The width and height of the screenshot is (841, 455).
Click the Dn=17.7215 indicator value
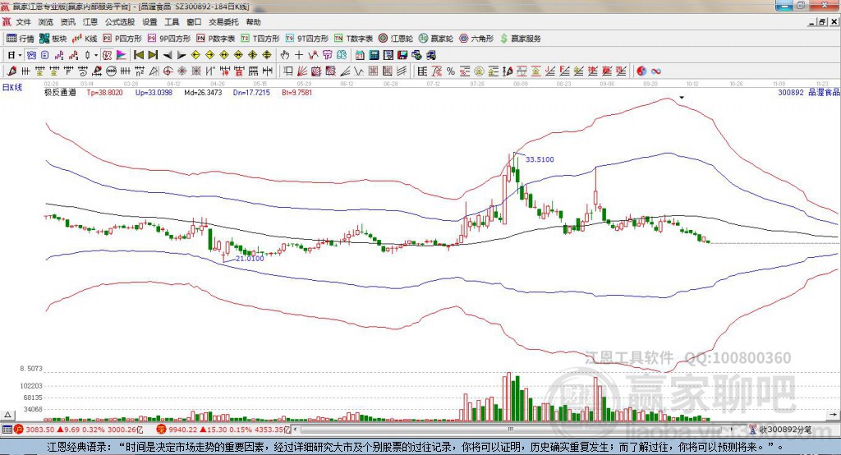[x=251, y=92]
